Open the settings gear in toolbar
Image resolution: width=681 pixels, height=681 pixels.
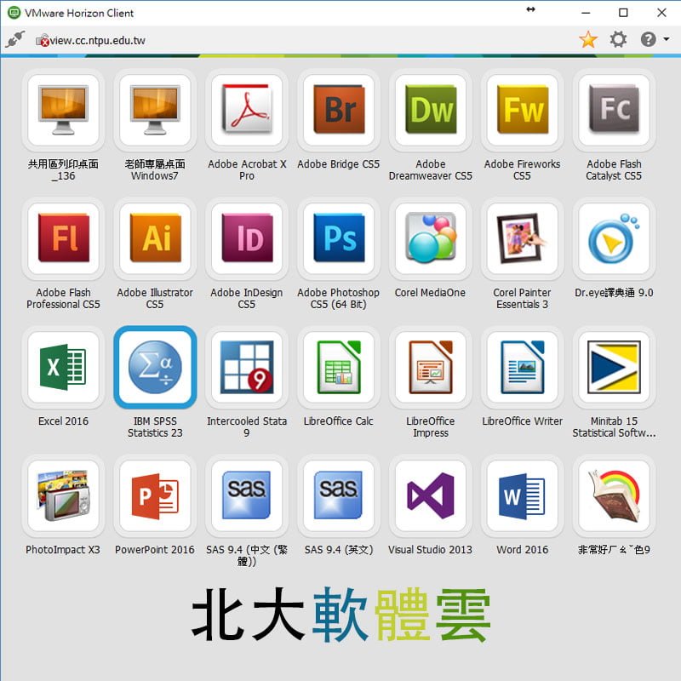(x=619, y=39)
